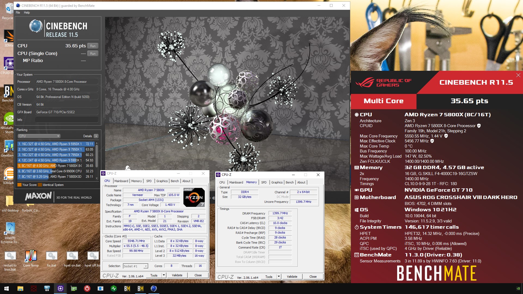This screenshot has width=523, height=294.
Task: Open the Graphics tab in the CPU-Z CPU window
Action: [x=162, y=181]
